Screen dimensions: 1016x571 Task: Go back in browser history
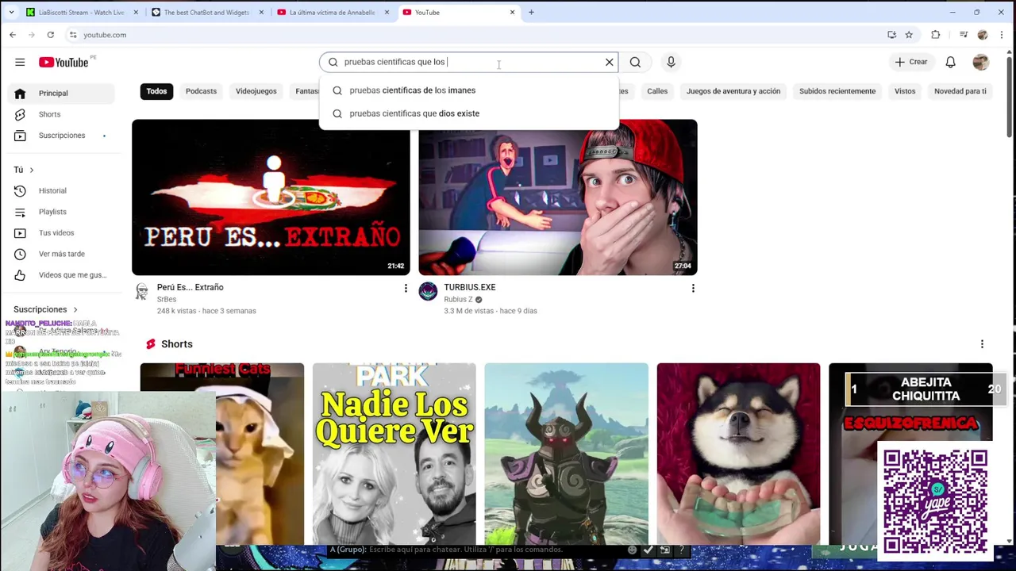tap(13, 35)
